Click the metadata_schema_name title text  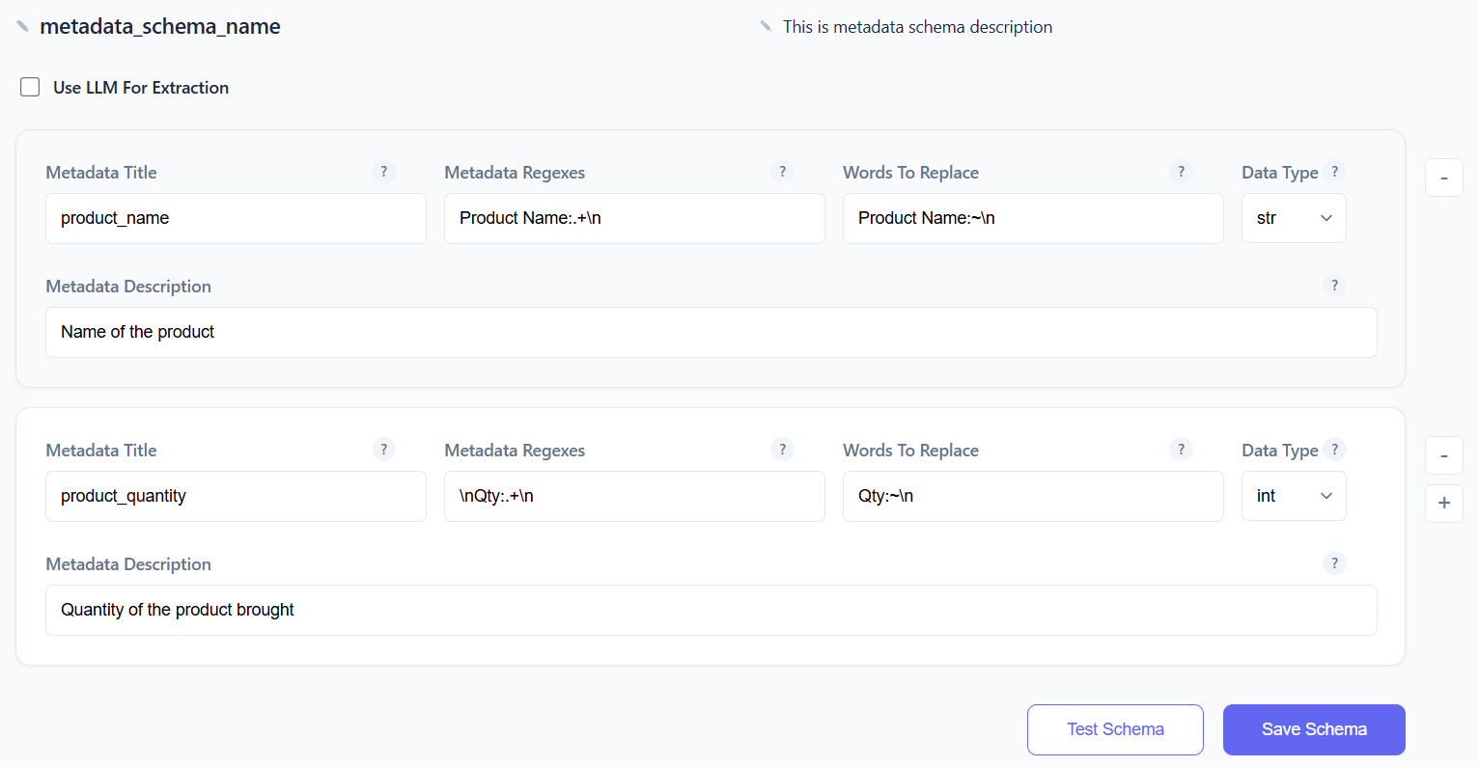click(x=160, y=26)
